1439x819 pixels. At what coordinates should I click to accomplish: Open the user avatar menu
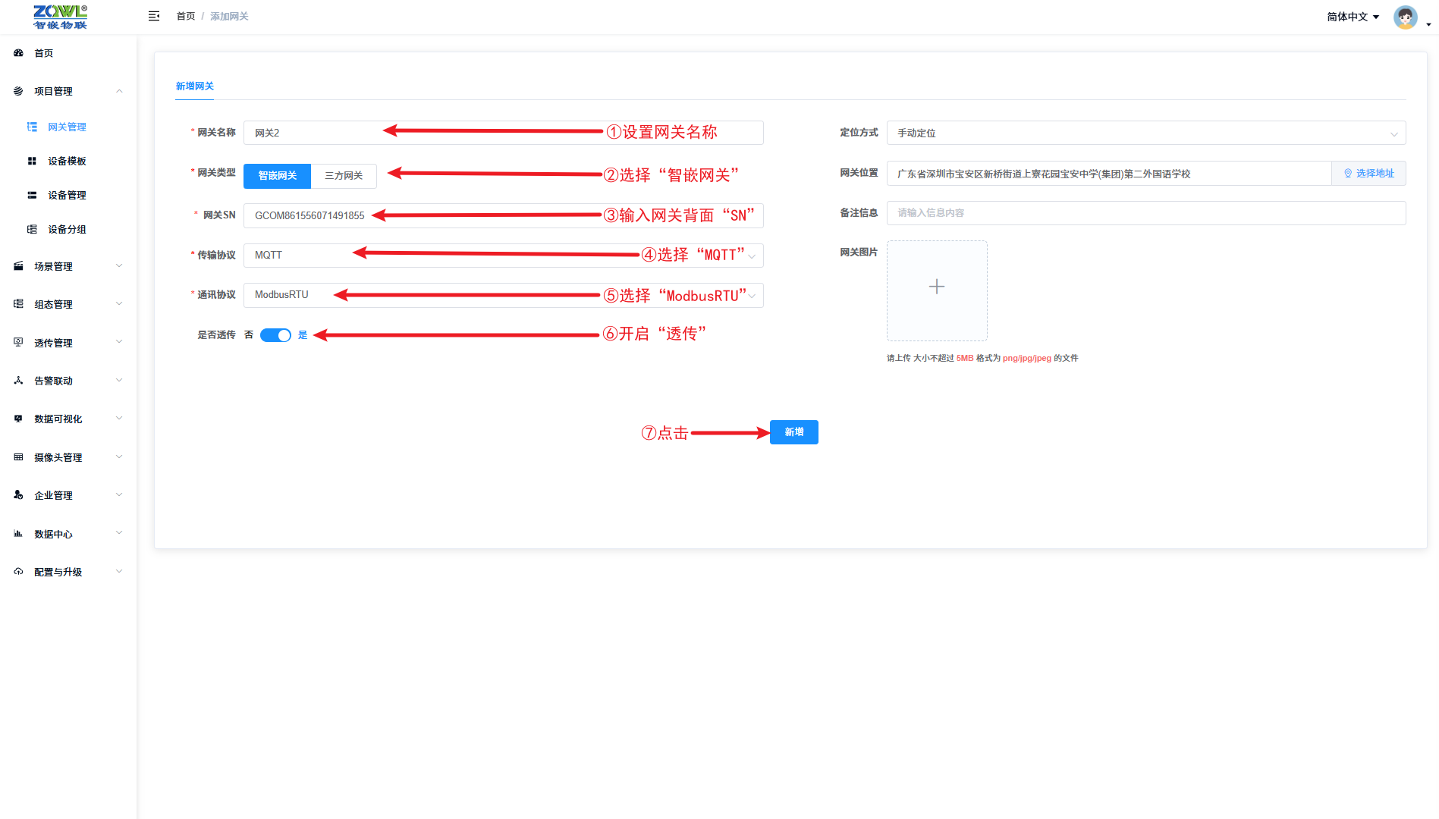coord(1406,17)
